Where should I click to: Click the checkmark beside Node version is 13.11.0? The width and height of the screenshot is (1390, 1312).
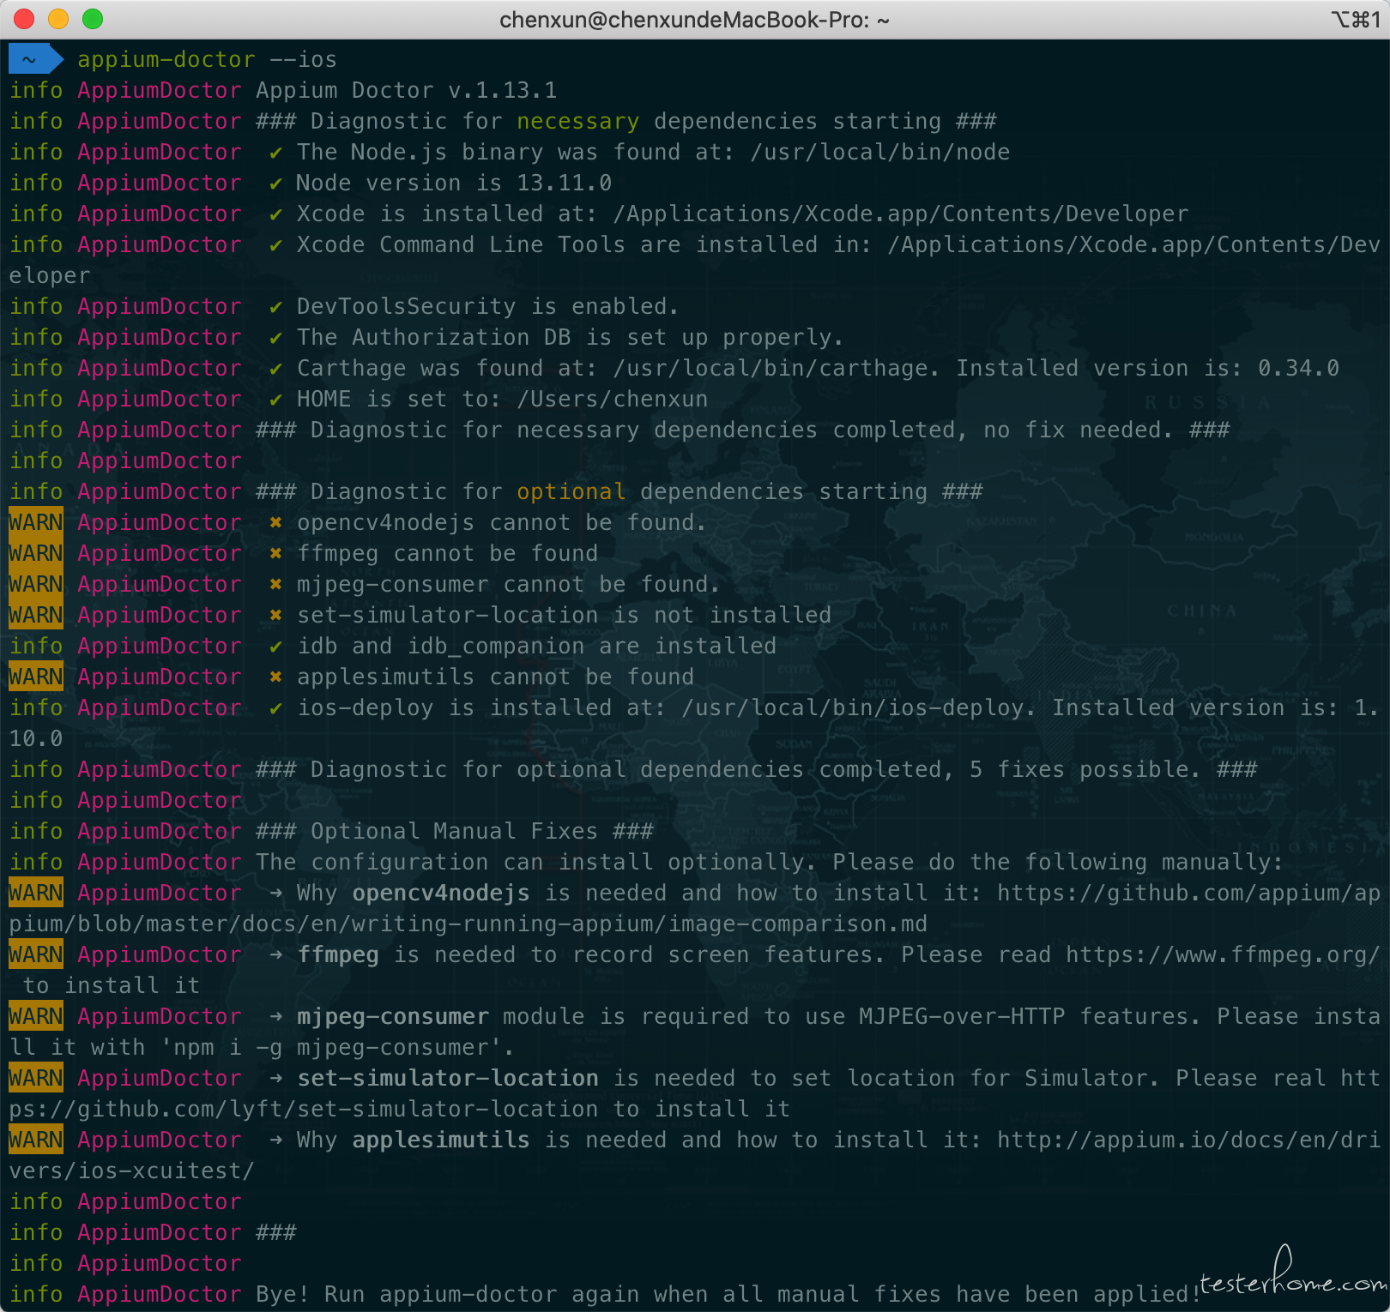pos(275,184)
